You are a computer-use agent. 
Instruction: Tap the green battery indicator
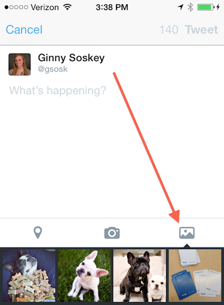pyautogui.click(x=206, y=7)
